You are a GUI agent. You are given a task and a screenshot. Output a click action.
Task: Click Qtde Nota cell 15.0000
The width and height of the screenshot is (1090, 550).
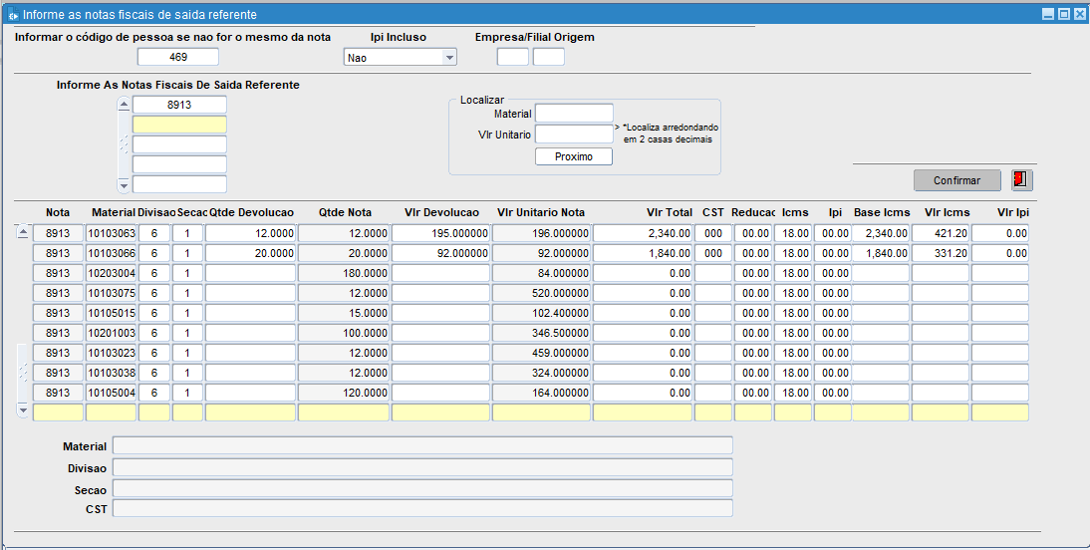(x=344, y=313)
